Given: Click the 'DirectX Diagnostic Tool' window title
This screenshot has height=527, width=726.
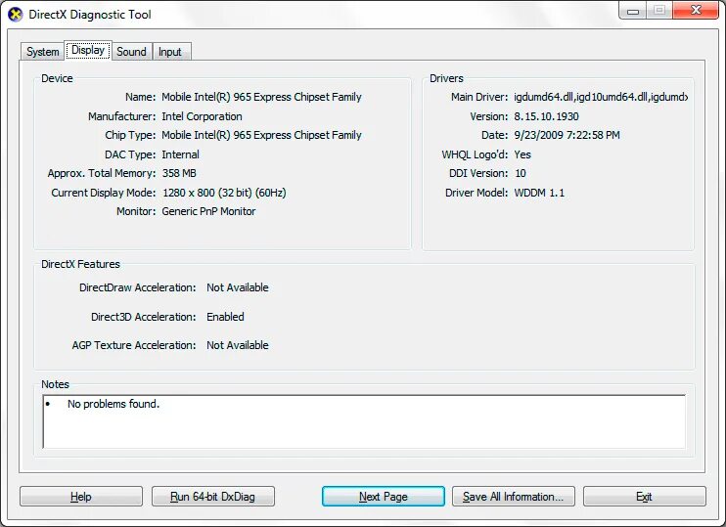Looking at the screenshot, I should 90,15.
